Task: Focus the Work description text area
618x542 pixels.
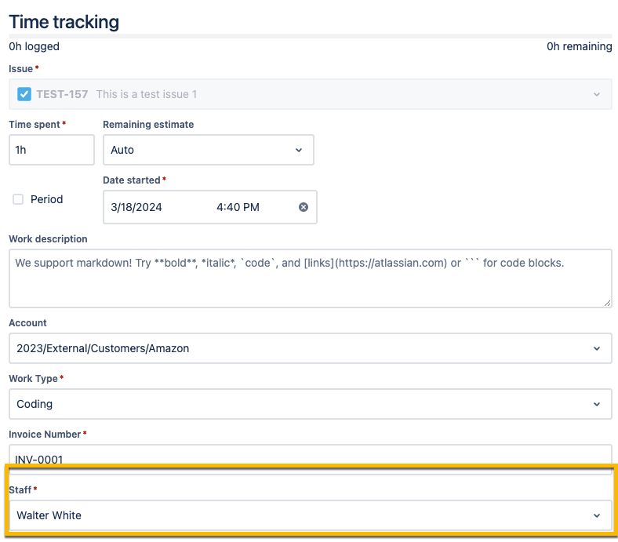Action: pos(311,278)
